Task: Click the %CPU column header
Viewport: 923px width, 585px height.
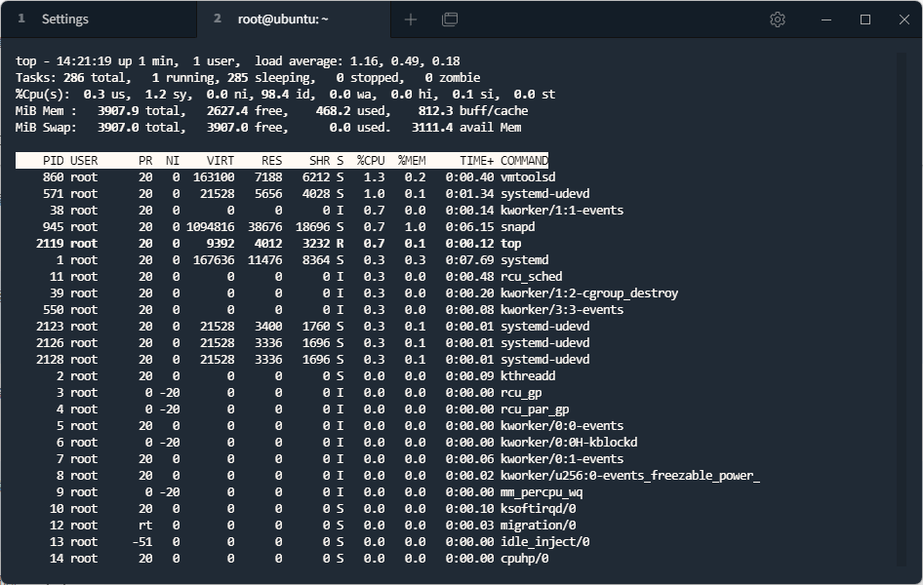Action: [371, 161]
